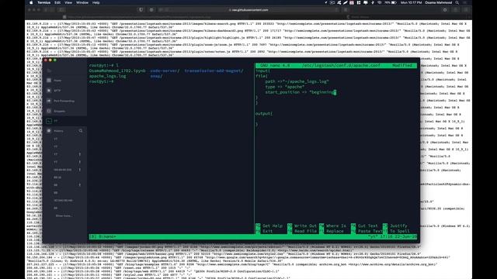497x279 pixels.
Task: Click Exit shortcut in nano footer
Action: 264,231
